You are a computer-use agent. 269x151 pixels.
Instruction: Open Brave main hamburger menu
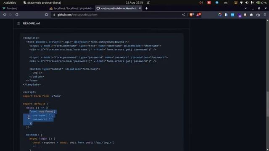(265, 15)
